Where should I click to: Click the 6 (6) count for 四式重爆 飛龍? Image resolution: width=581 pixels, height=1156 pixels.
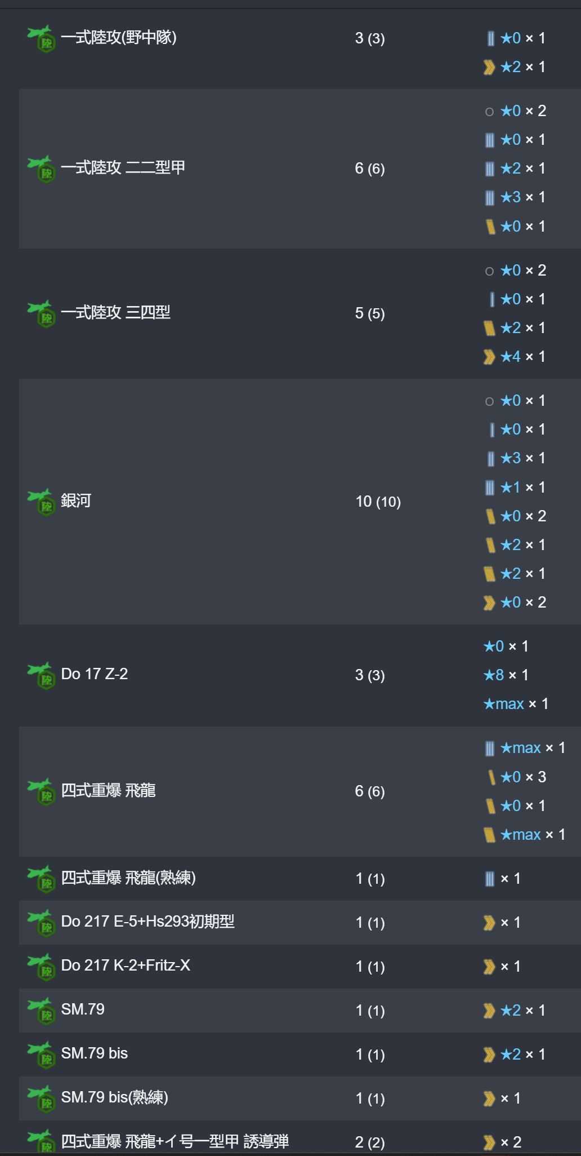tap(370, 791)
